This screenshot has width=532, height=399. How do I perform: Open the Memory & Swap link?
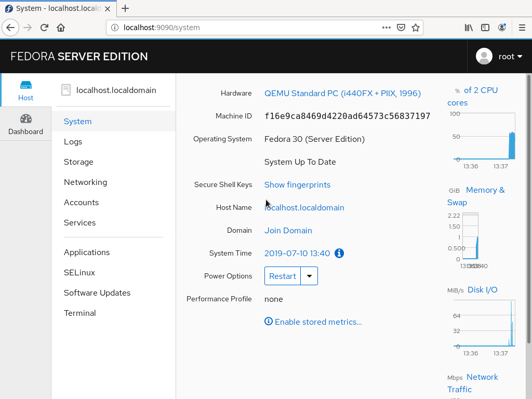[476, 196]
